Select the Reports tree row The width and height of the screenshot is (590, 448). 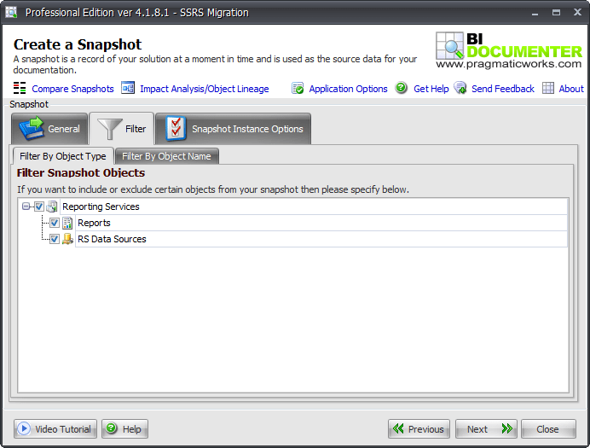coord(321,223)
